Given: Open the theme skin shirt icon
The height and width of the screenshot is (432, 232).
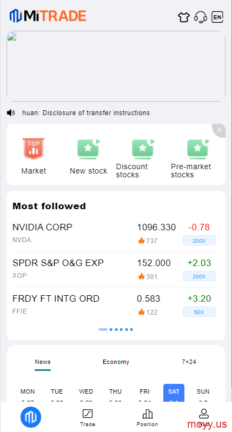Looking at the screenshot, I should pyautogui.click(x=184, y=17).
